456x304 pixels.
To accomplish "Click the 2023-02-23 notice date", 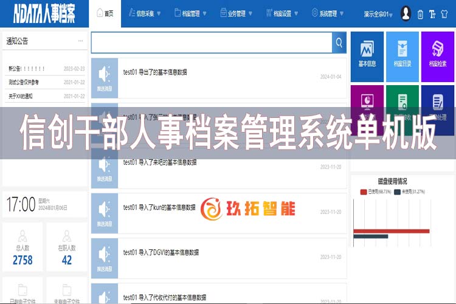I will tap(74, 69).
